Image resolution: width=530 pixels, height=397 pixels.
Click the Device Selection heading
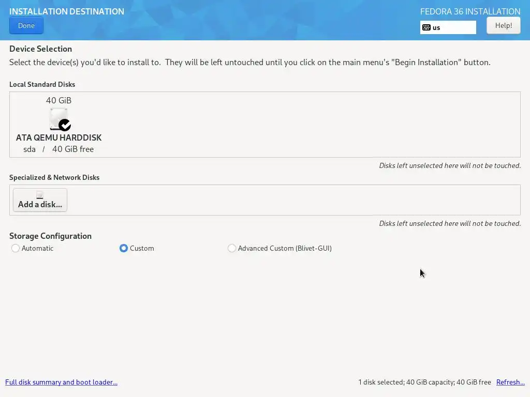click(40, 49)
